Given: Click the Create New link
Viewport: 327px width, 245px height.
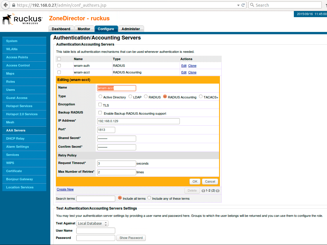Looking at the screenshot, I should [x=65, y=189].
